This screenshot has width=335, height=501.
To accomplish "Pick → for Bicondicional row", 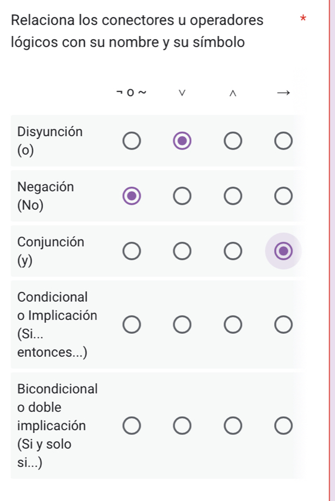I will [283, 426].
